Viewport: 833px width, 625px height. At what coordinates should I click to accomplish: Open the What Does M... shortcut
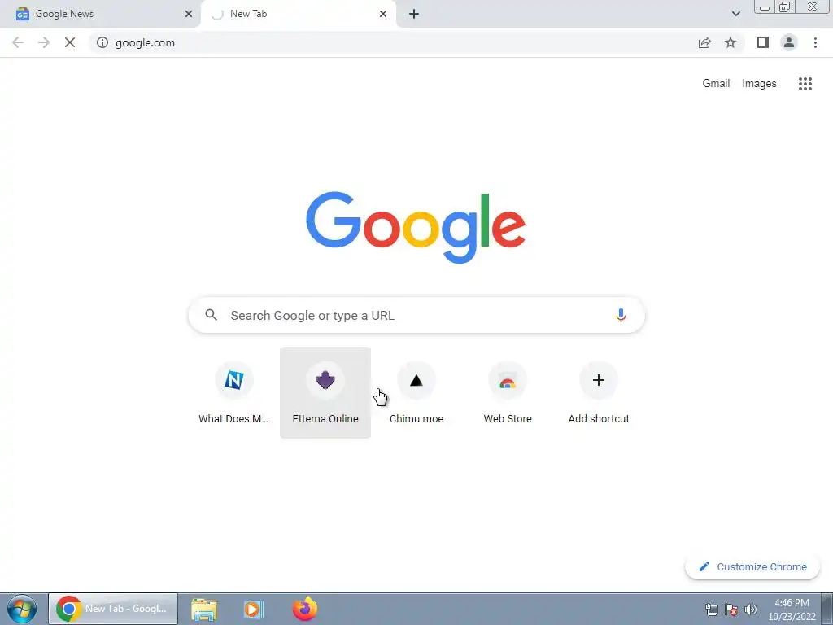pyautogui.click(x=233, y=393)
